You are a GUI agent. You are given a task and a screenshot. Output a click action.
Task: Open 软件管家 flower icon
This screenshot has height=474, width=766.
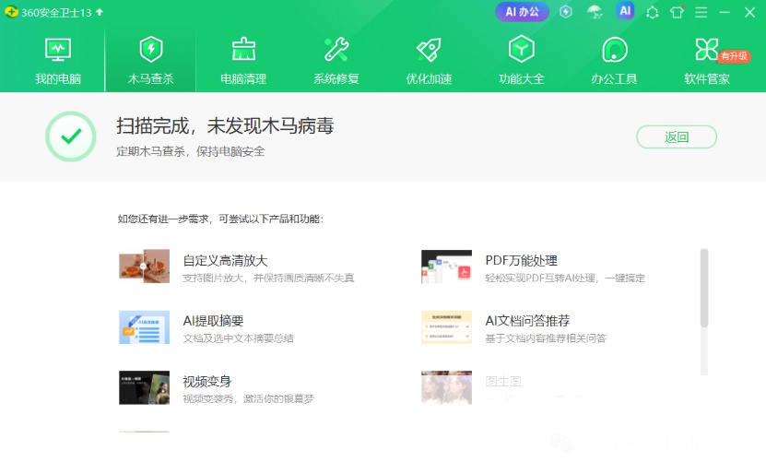coord(706,50)
